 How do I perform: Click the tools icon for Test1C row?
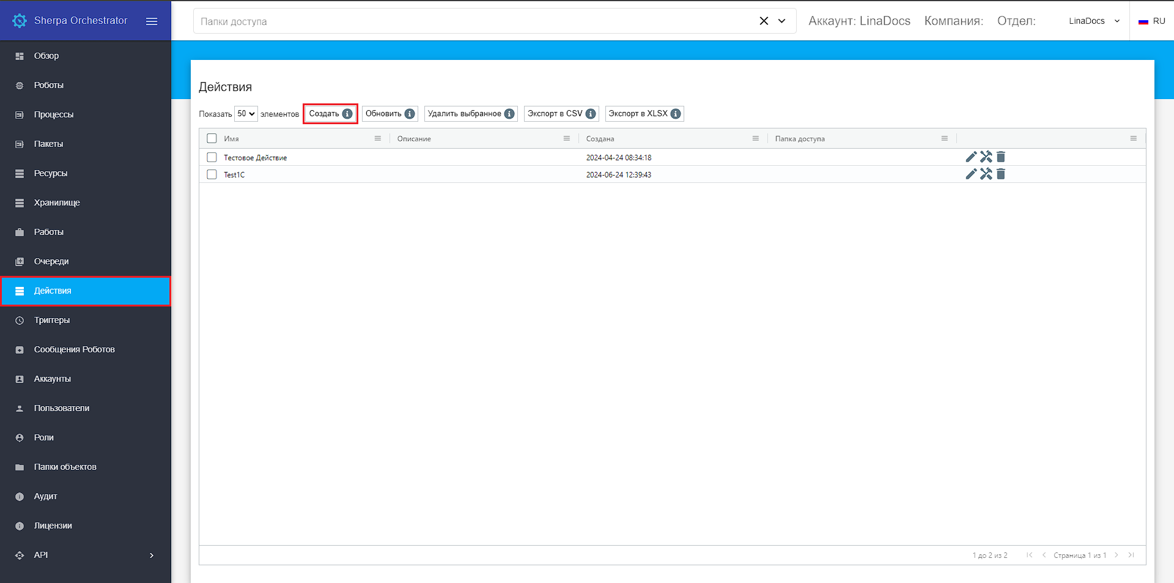986,174
